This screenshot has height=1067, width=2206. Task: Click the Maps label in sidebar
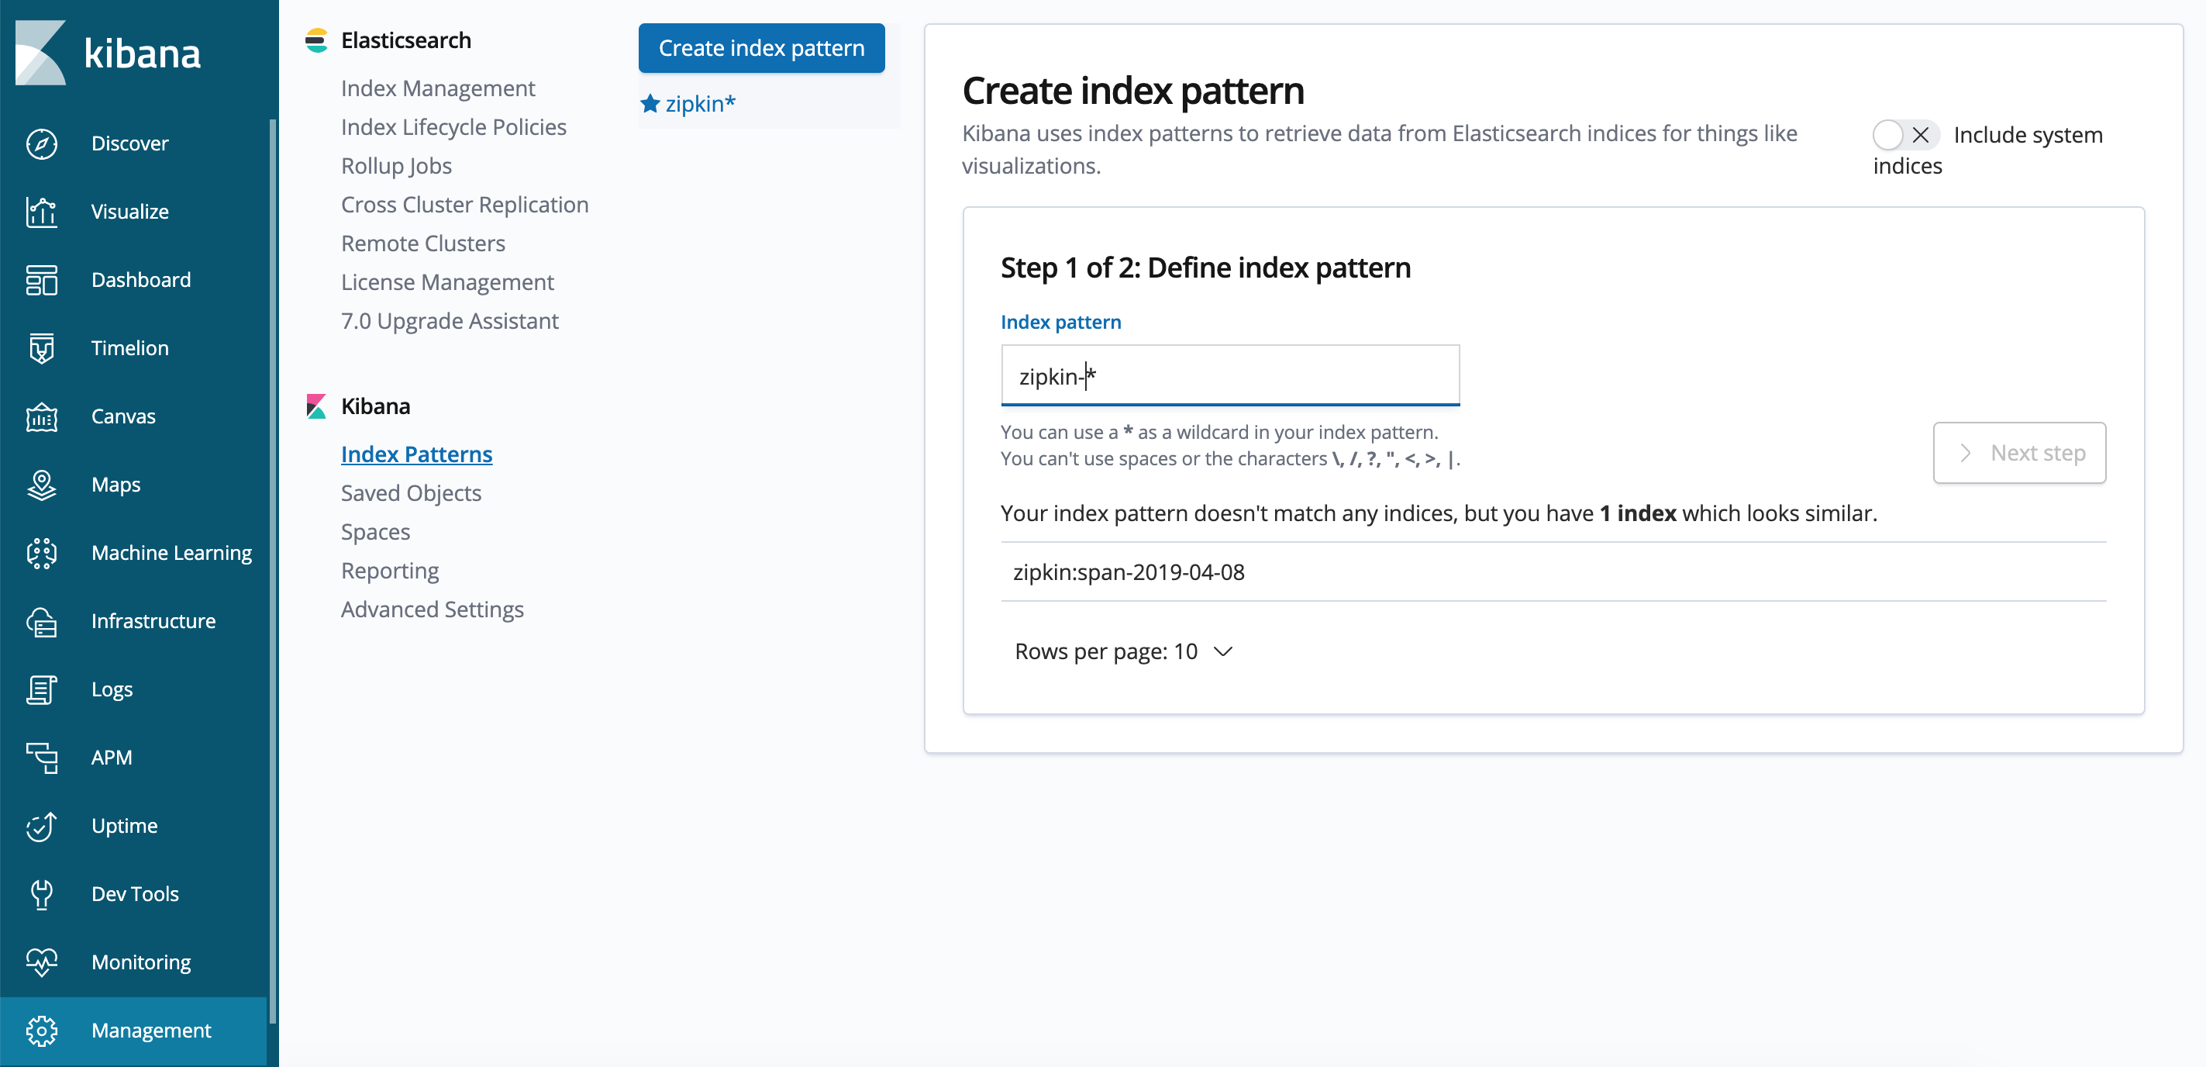coord(115,485)
